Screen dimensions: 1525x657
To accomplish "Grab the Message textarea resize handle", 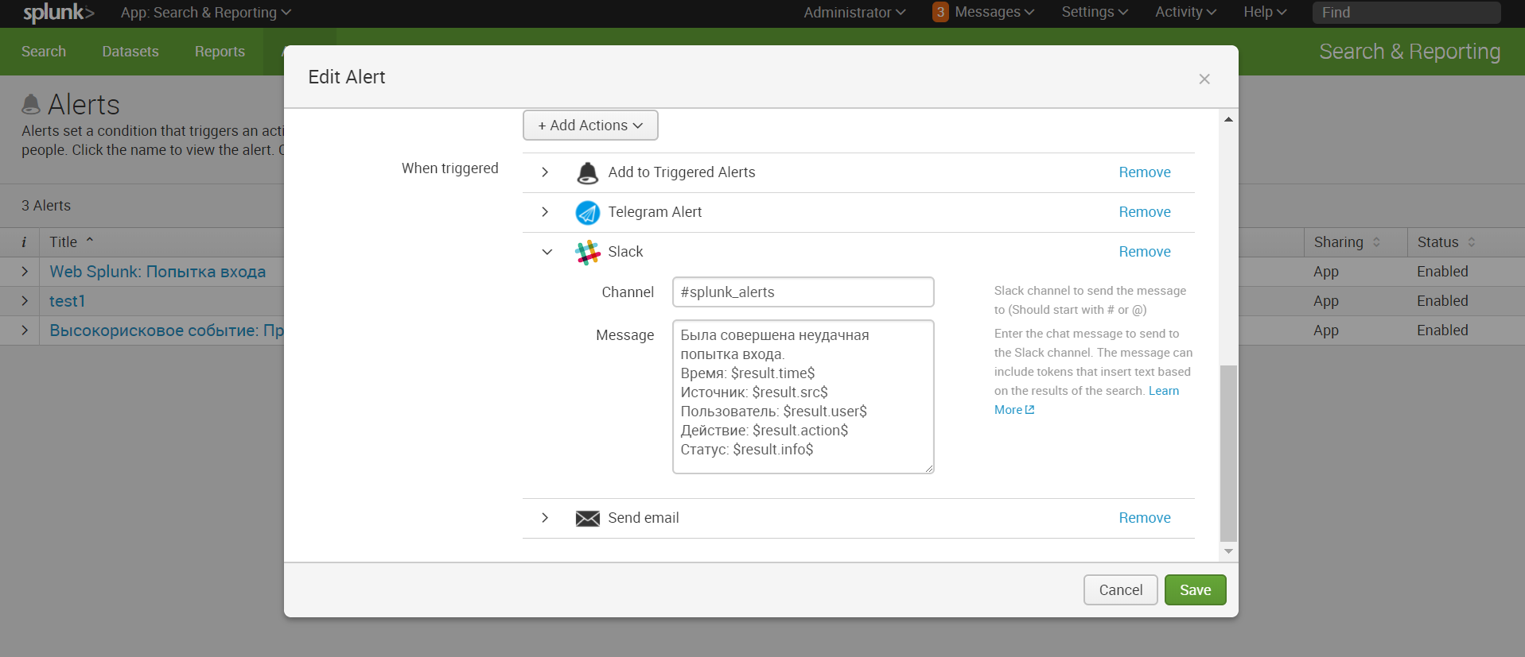I will click(928, 469).
